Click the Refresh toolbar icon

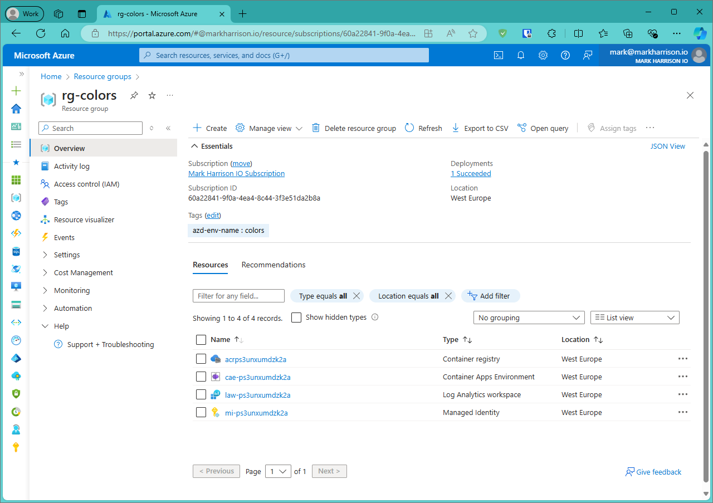tap(409, 128)
